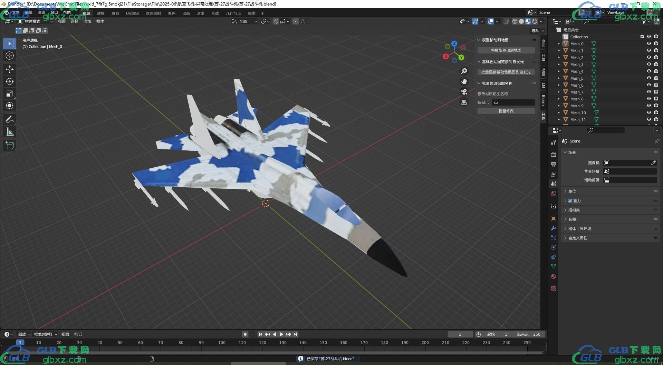Image resolution: width=663 pixels, height=365 pixels.
Task: Activate the Annotate pencil tool
Action: [10, 120]
